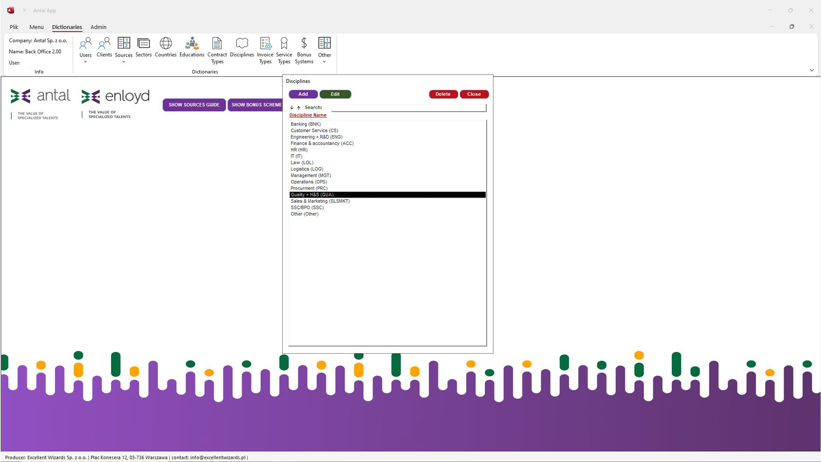Expand the Other dropdown in ribbon
The width and height of the screenshot is (821, 462).
[x=324, y=62]
